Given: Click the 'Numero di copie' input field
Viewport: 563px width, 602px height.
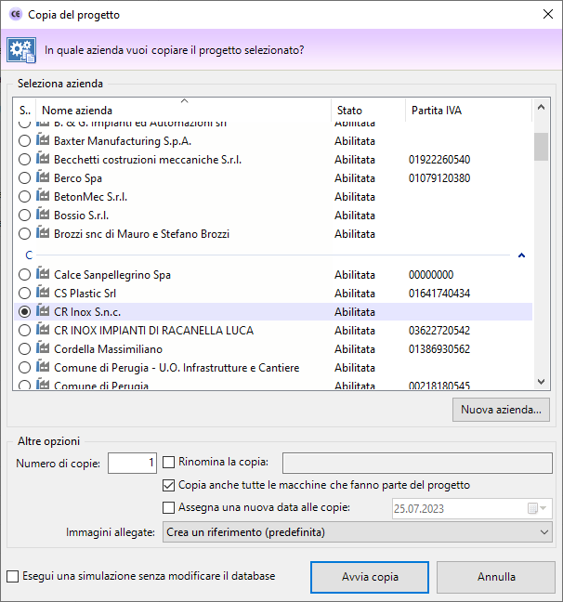Looking at the screenshot, I should pos(132,462).
